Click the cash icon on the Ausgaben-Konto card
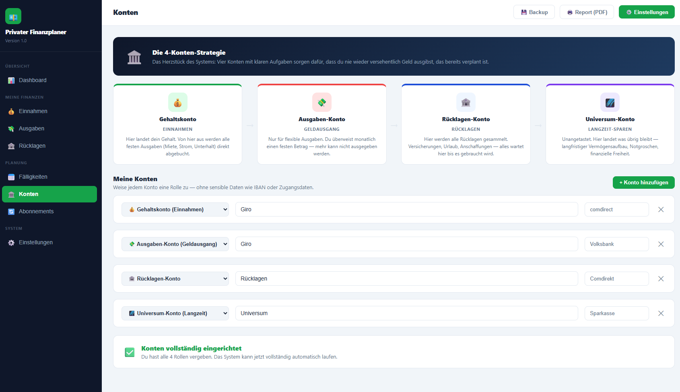 tap(322, 102)
